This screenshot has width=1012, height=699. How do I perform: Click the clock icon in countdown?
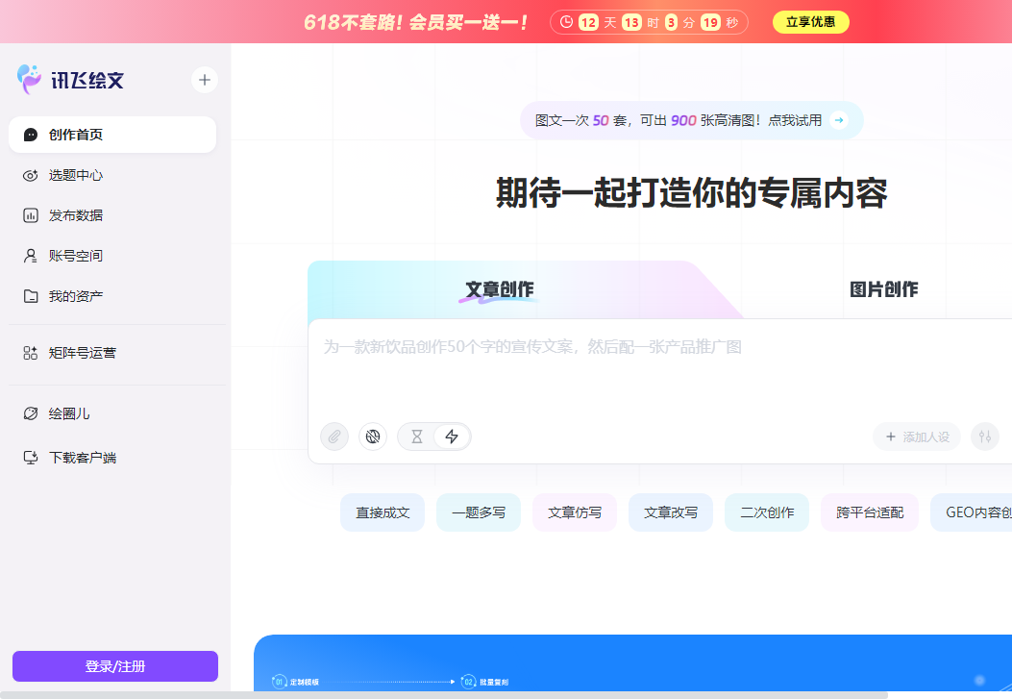(x=566, y=22)
